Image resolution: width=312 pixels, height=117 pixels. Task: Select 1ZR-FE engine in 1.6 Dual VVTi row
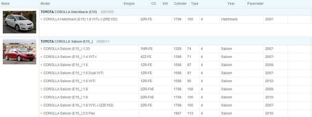coord(146,73)
